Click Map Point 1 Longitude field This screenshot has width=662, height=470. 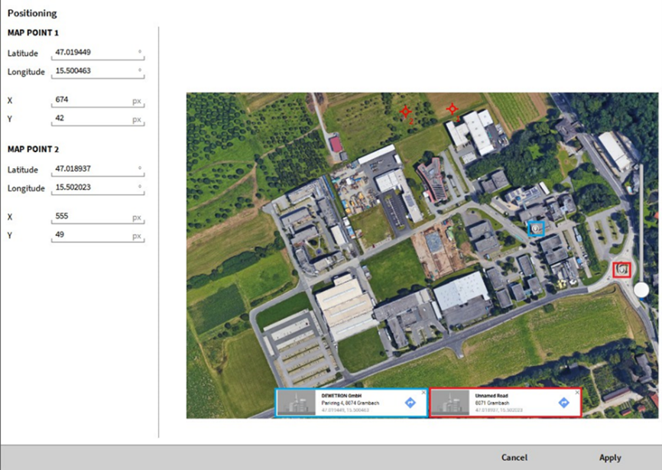coord(98,71)
